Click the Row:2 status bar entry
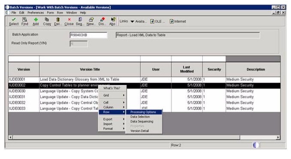 [176, 145]
